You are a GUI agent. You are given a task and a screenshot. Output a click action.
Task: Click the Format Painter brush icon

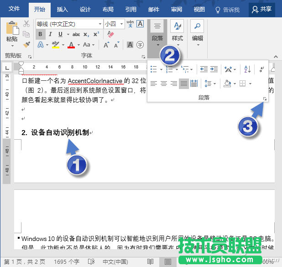coord(26,45)
